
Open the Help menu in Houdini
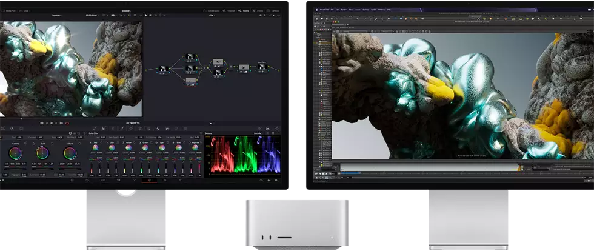(389, 9)
